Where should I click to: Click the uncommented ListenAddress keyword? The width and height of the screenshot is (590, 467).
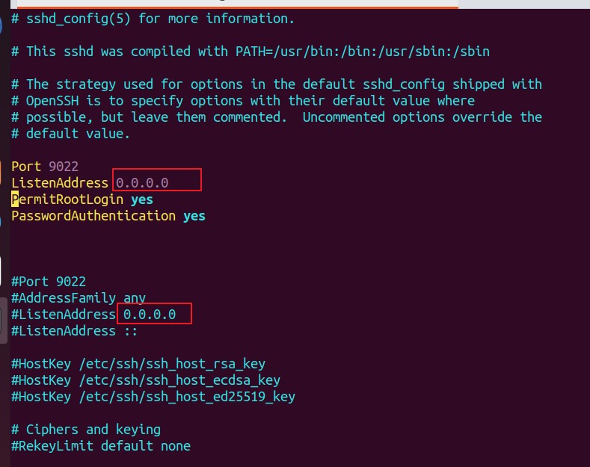click(x=60, y=183)
